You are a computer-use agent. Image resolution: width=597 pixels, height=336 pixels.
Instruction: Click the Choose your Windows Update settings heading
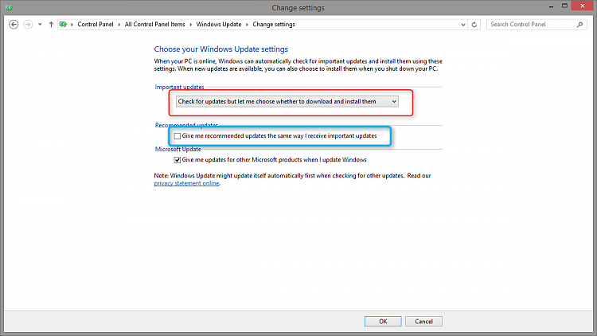tap(220, 49)
